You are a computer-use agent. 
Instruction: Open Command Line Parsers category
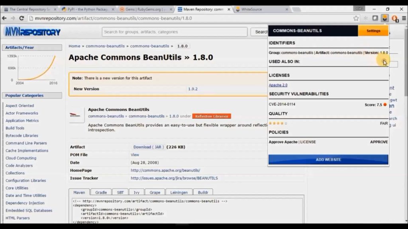26,143
